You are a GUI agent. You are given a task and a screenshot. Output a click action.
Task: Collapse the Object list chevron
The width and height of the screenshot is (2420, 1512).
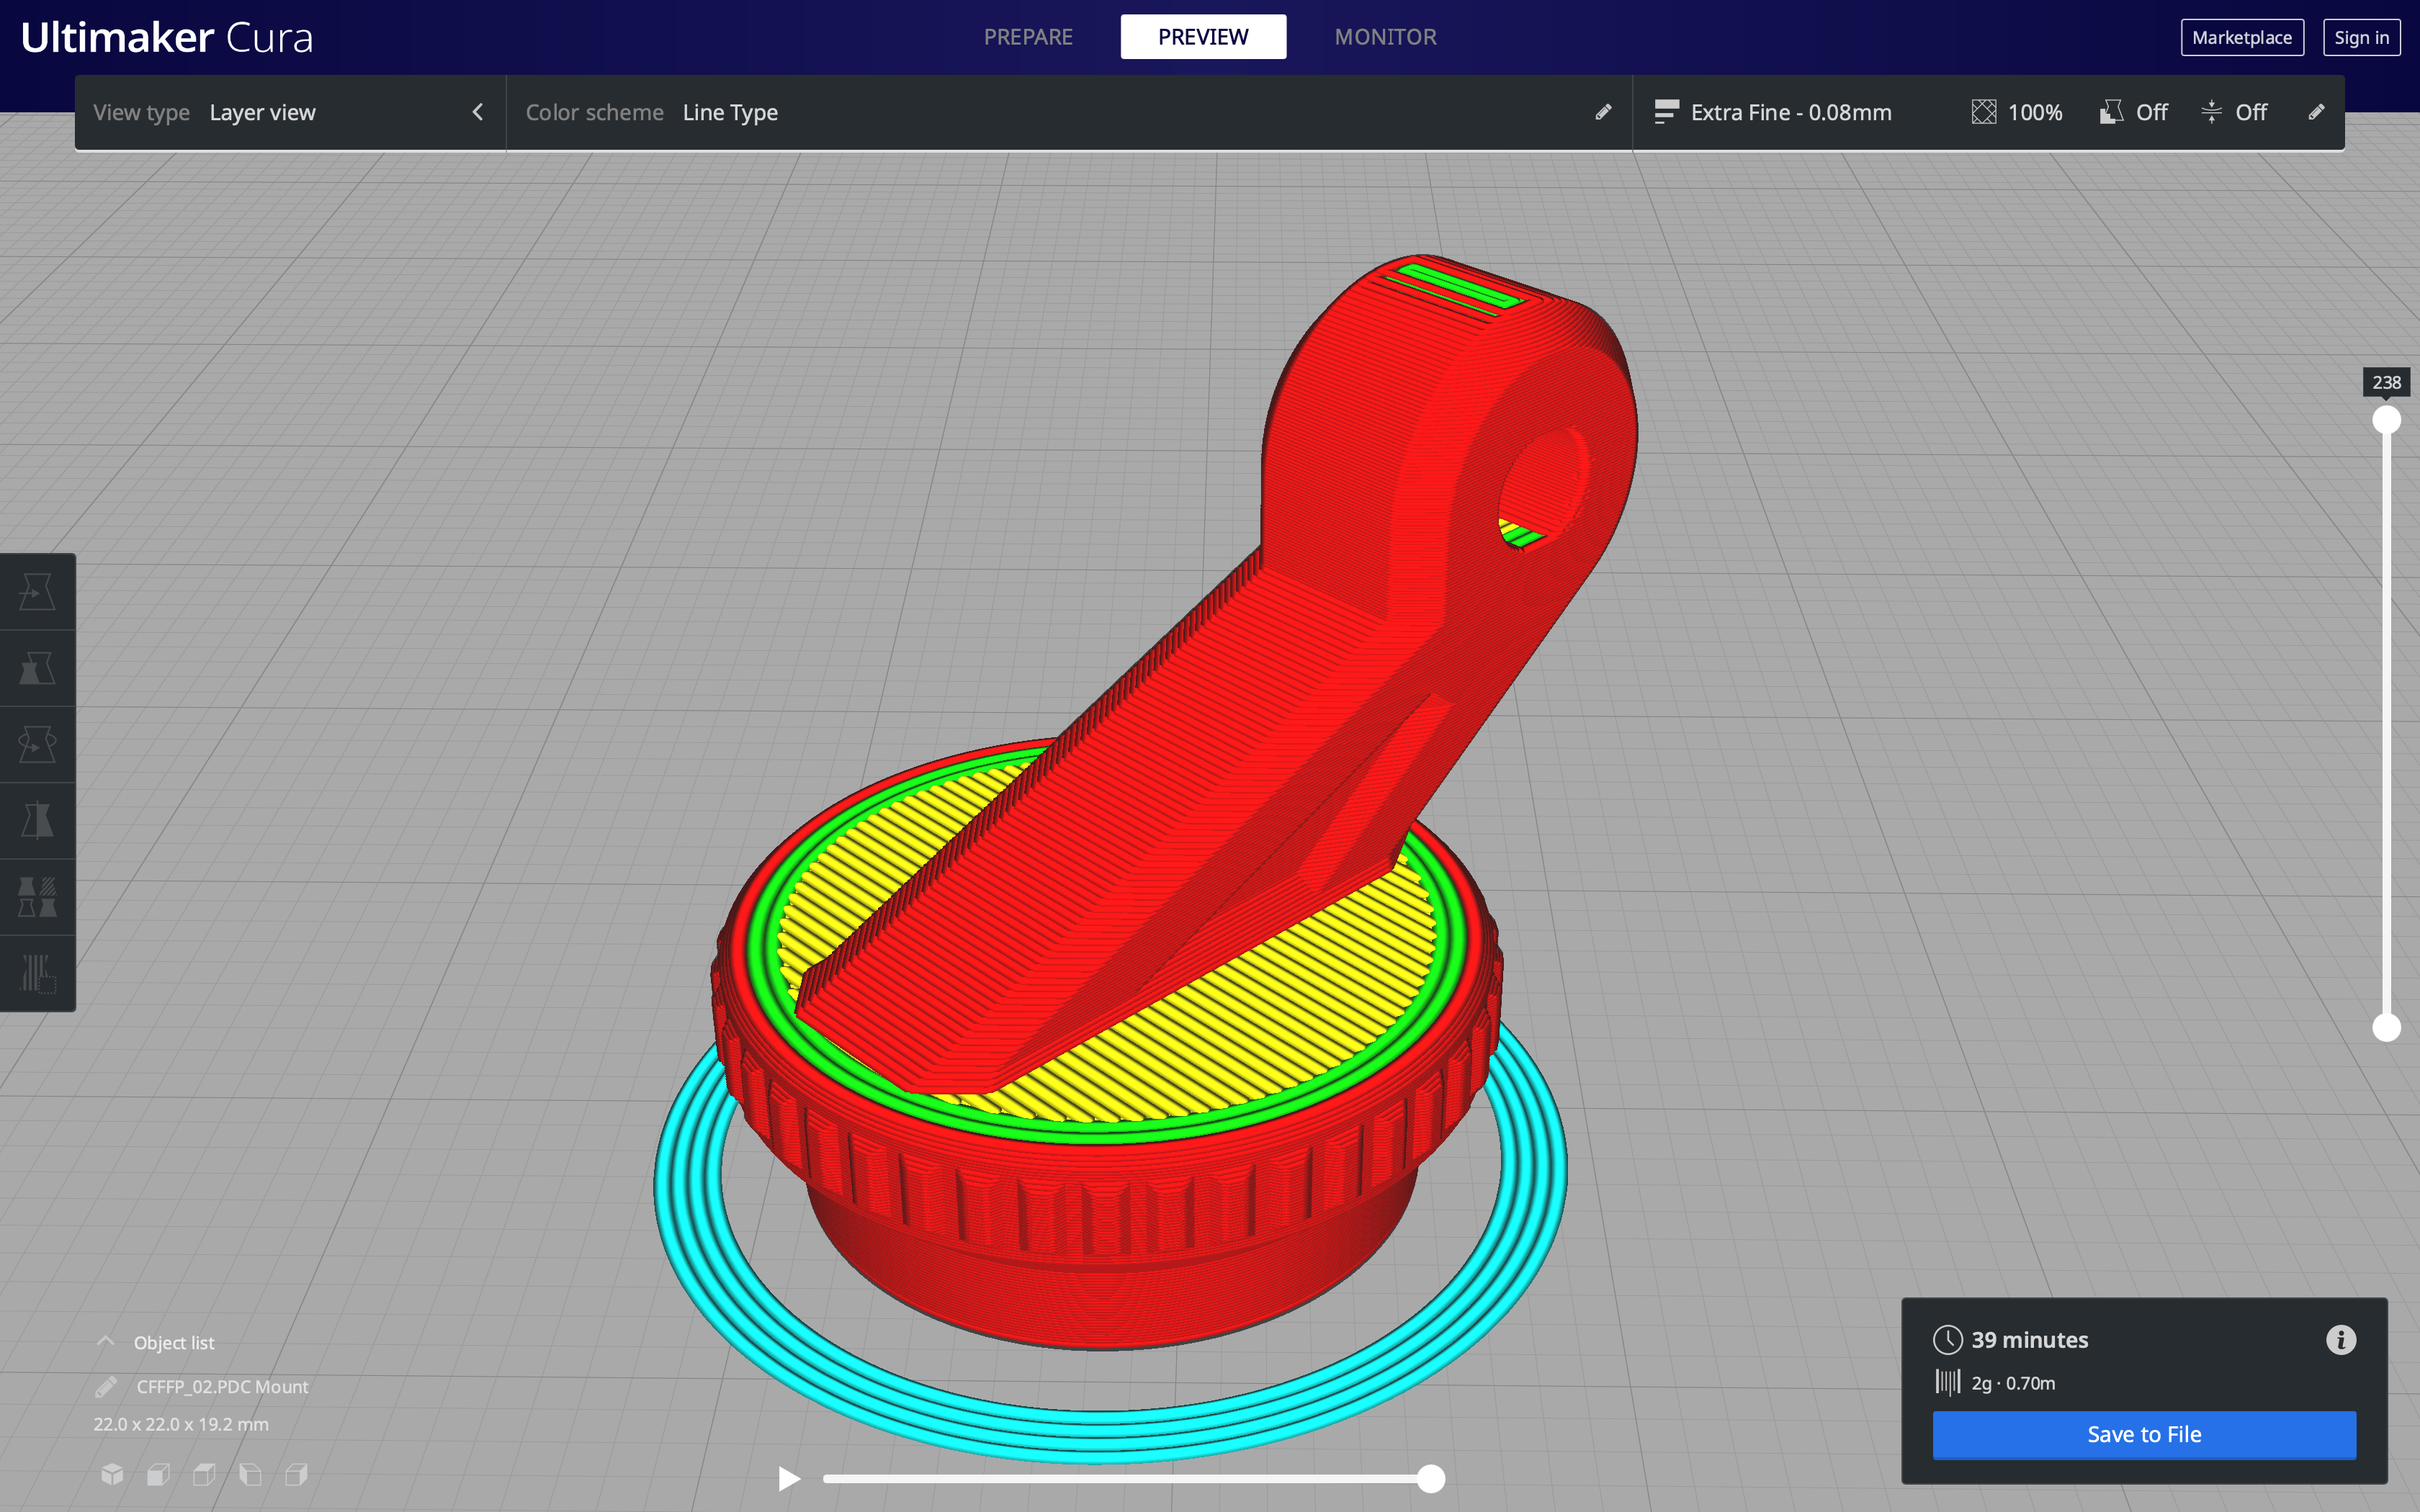(106, 1342)
